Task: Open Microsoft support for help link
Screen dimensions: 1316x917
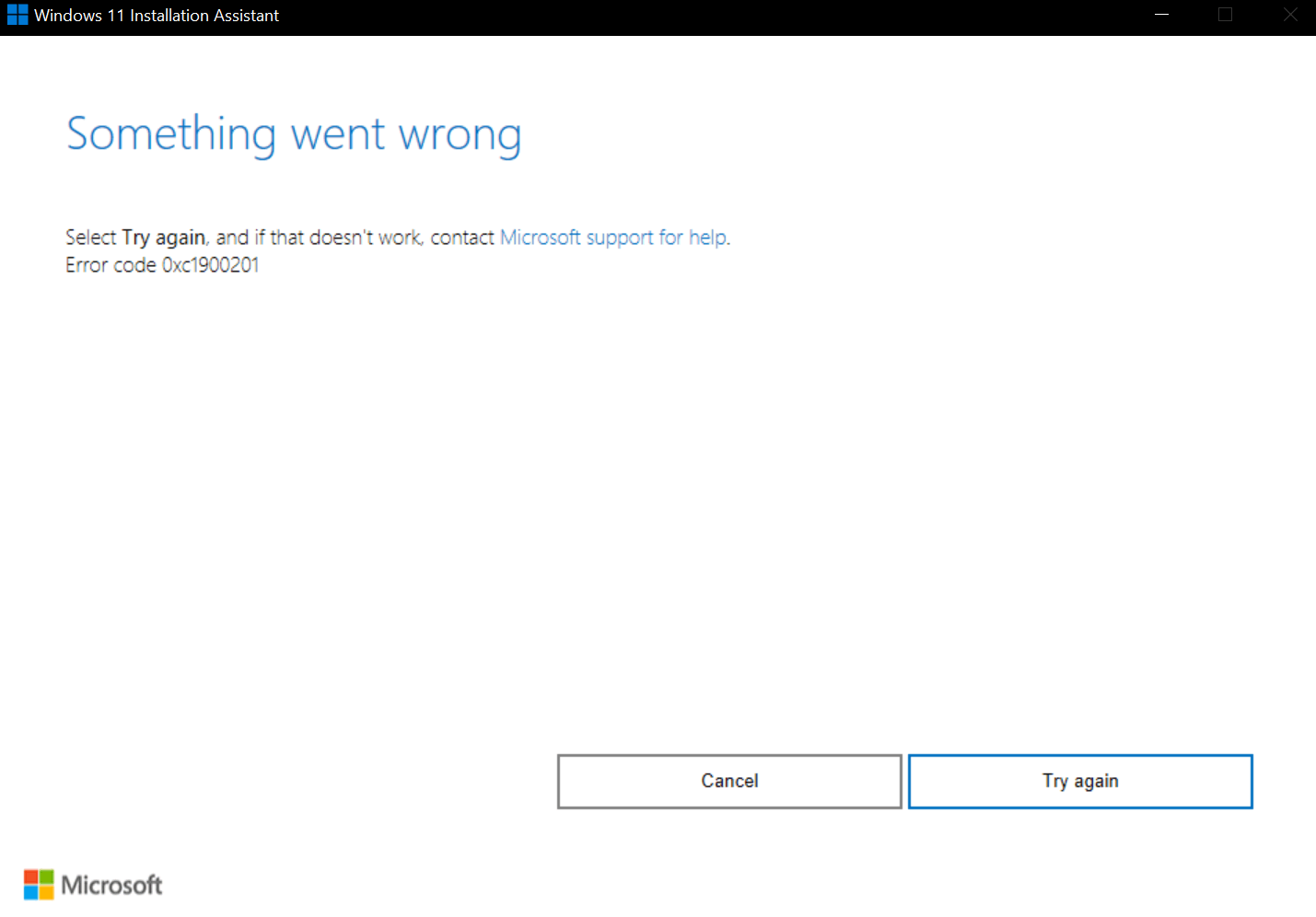Action: pos(613,238)
